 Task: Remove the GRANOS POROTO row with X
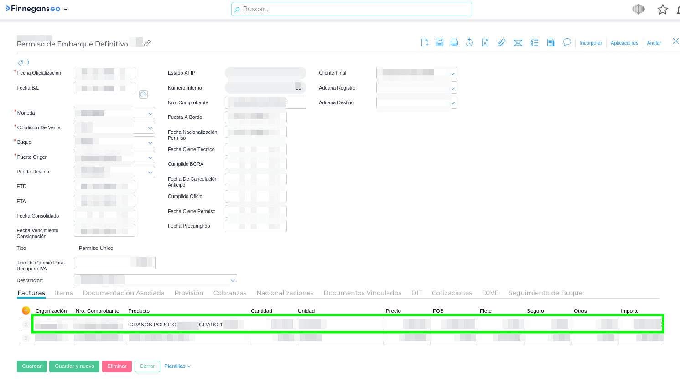click(x=26, y=325)
